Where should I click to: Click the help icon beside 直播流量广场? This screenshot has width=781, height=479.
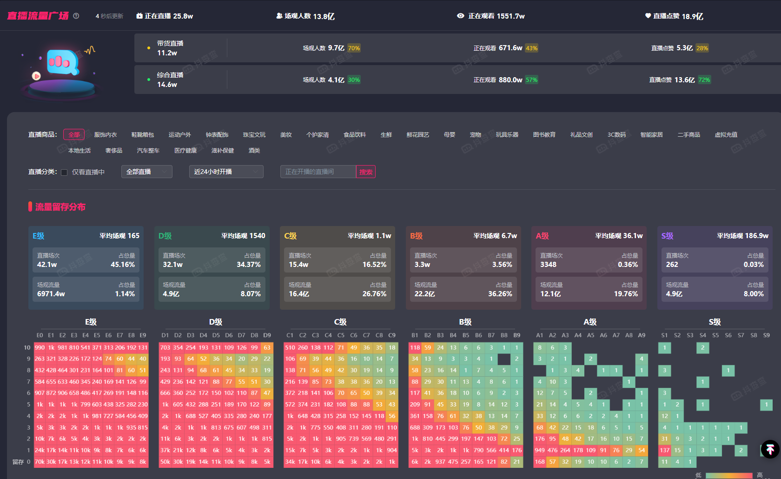click(76, 16)
